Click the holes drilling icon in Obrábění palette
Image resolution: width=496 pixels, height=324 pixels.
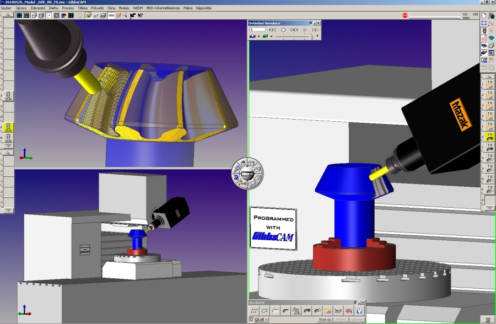[x=254, y=311]
